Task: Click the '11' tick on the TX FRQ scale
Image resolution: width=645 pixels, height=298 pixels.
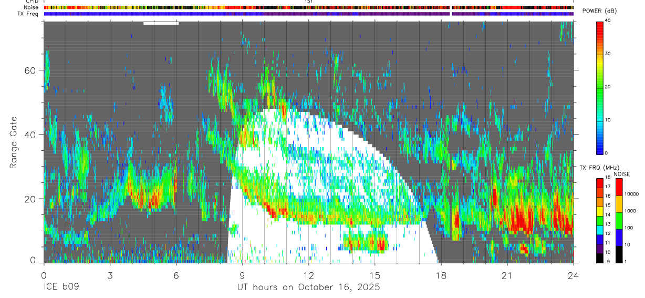Action: 607,243
